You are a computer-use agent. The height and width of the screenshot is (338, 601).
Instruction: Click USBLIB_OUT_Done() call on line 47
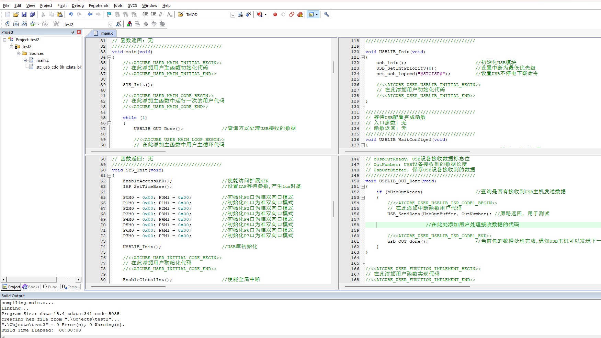(x=158, y=129)
